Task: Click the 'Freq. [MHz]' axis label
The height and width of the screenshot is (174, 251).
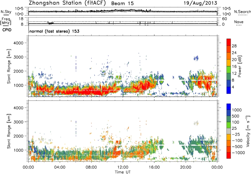Action: coord(6,21)
